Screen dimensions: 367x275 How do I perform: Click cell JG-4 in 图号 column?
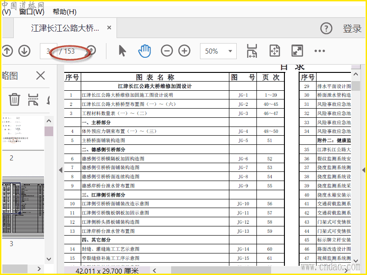click(243, 132)
